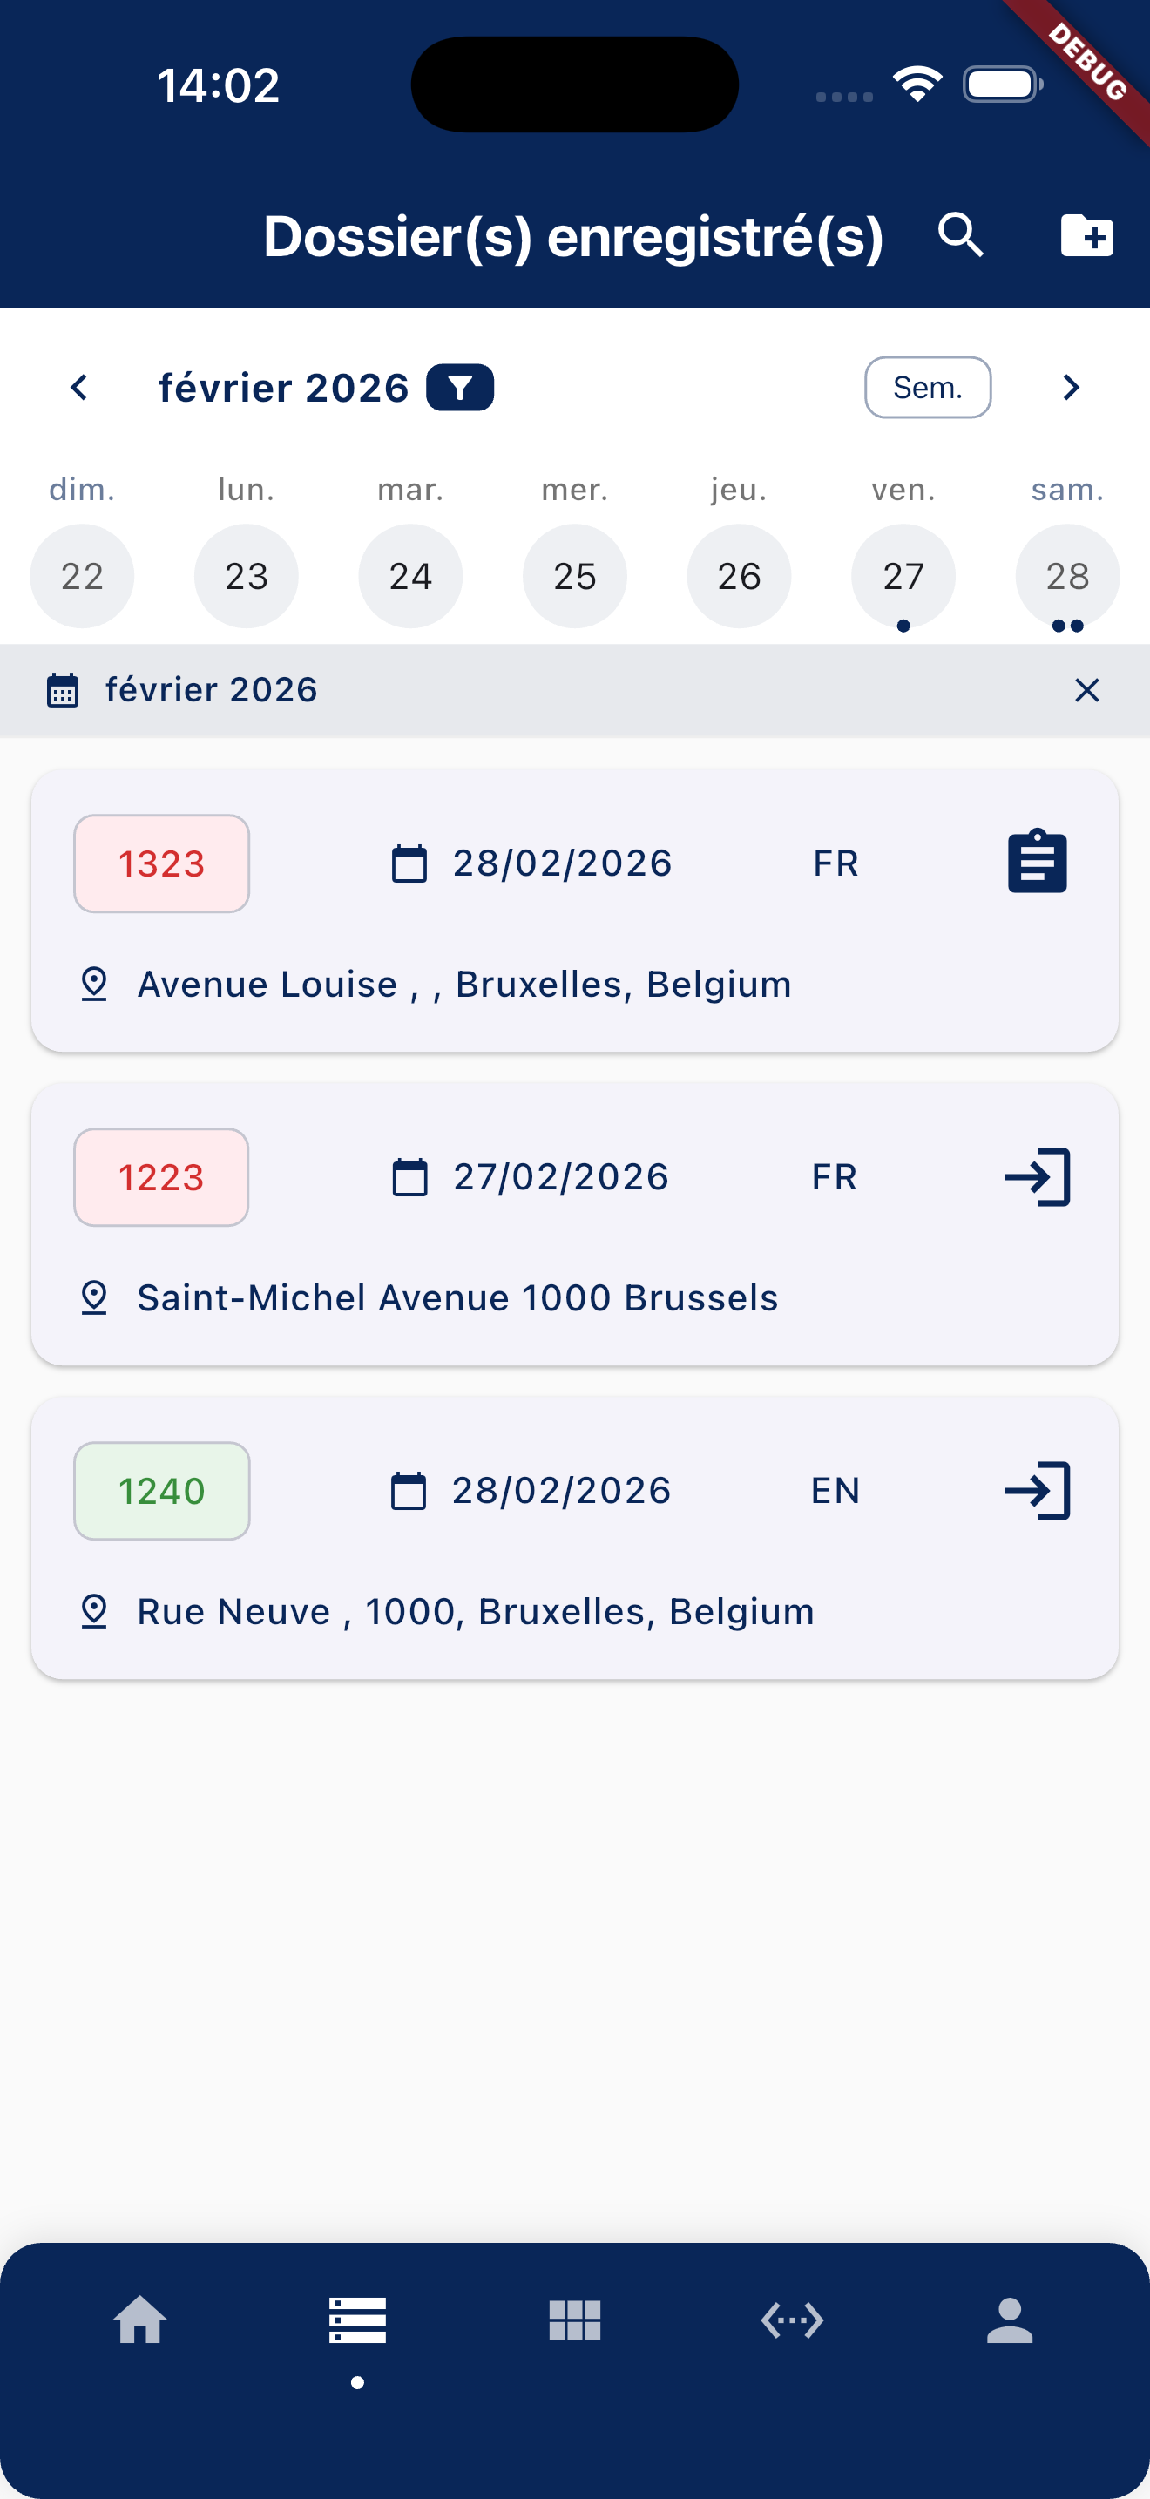
Task: Select day 27 in the calendar
Action: pos(903,576)
